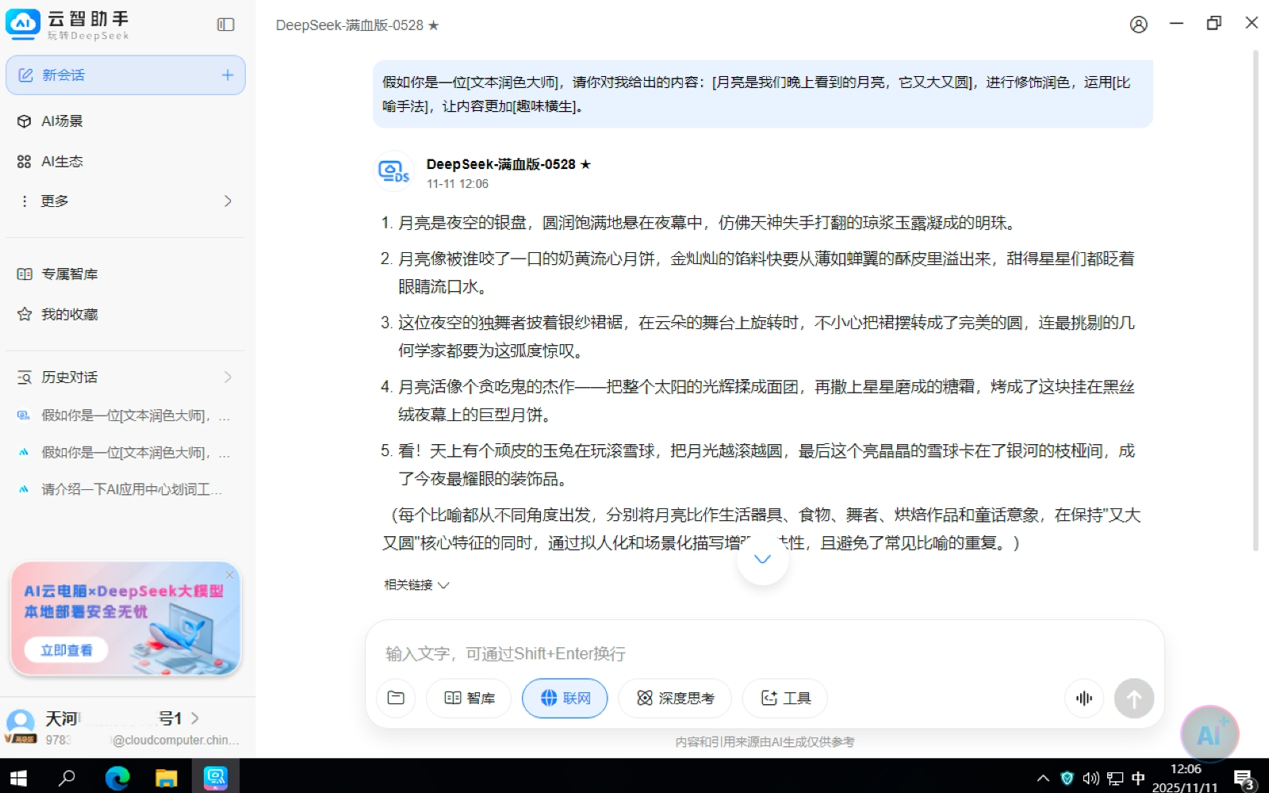The image size is (1269, 793).
Task: Open Microsoft Edge from taskbar
Action: click(x=117, y=777)
